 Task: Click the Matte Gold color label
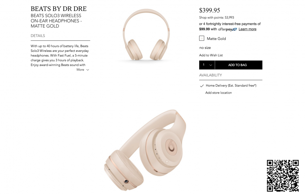click(x=216, y=39)
